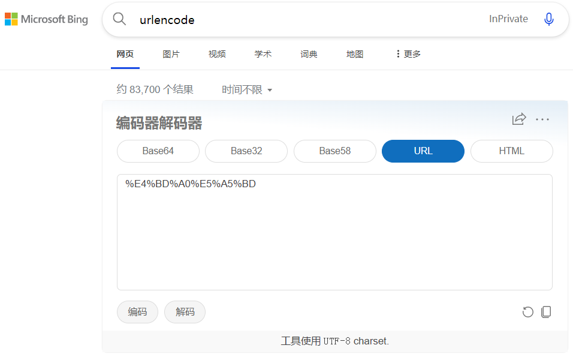Viewport: 573px width, 354px height.
Task: Open the encoder widget's ellipsis menu
Action: [x=542, y=119]
